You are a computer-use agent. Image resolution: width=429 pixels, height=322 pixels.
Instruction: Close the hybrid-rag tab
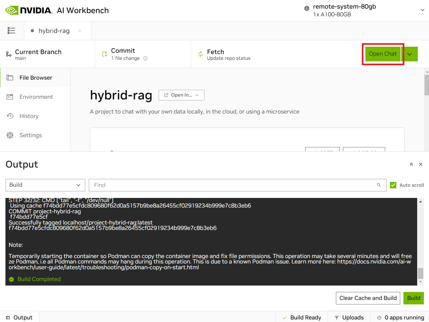click(x=80, y=31)
